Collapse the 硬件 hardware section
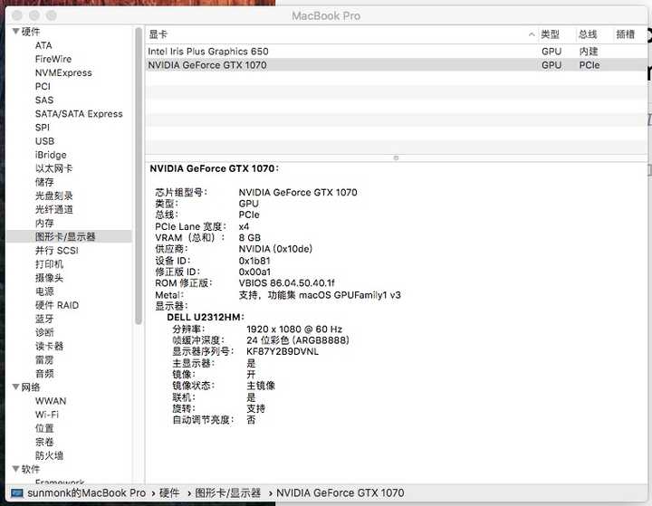The width and height of the screenshot is (652, 506). click(x=15, y=32)
